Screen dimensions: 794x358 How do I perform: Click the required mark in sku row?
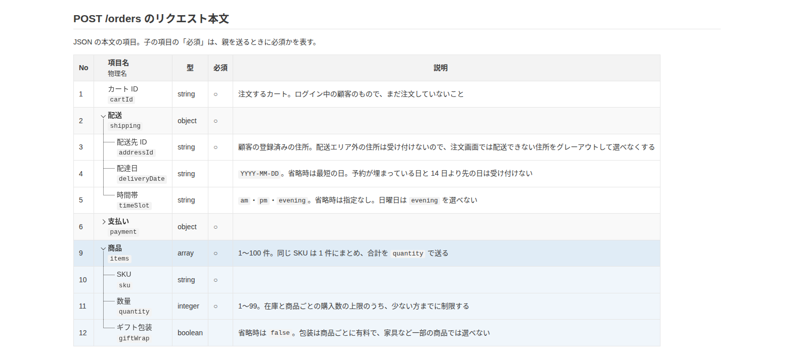[215, 280]
